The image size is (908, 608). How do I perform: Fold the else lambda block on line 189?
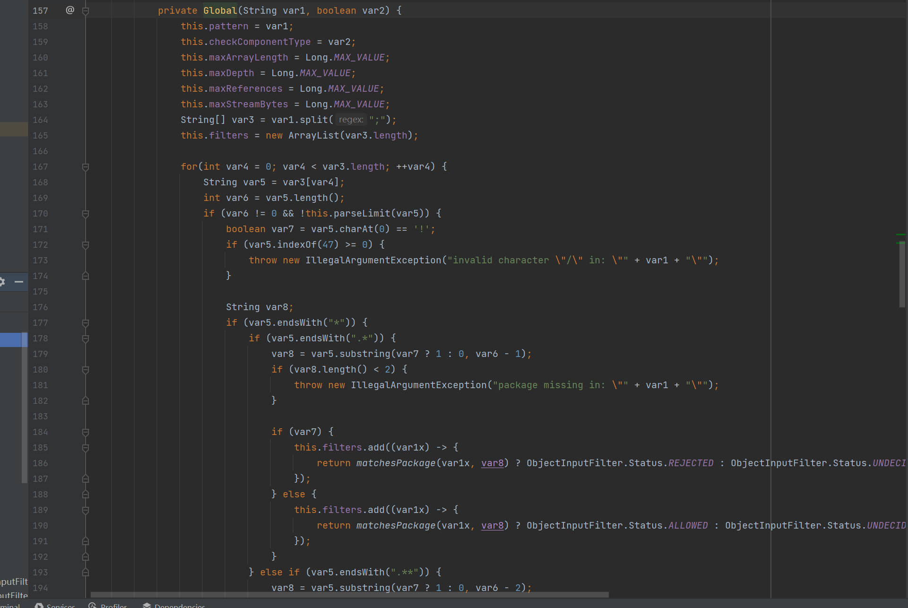click(x=86, y=510)
